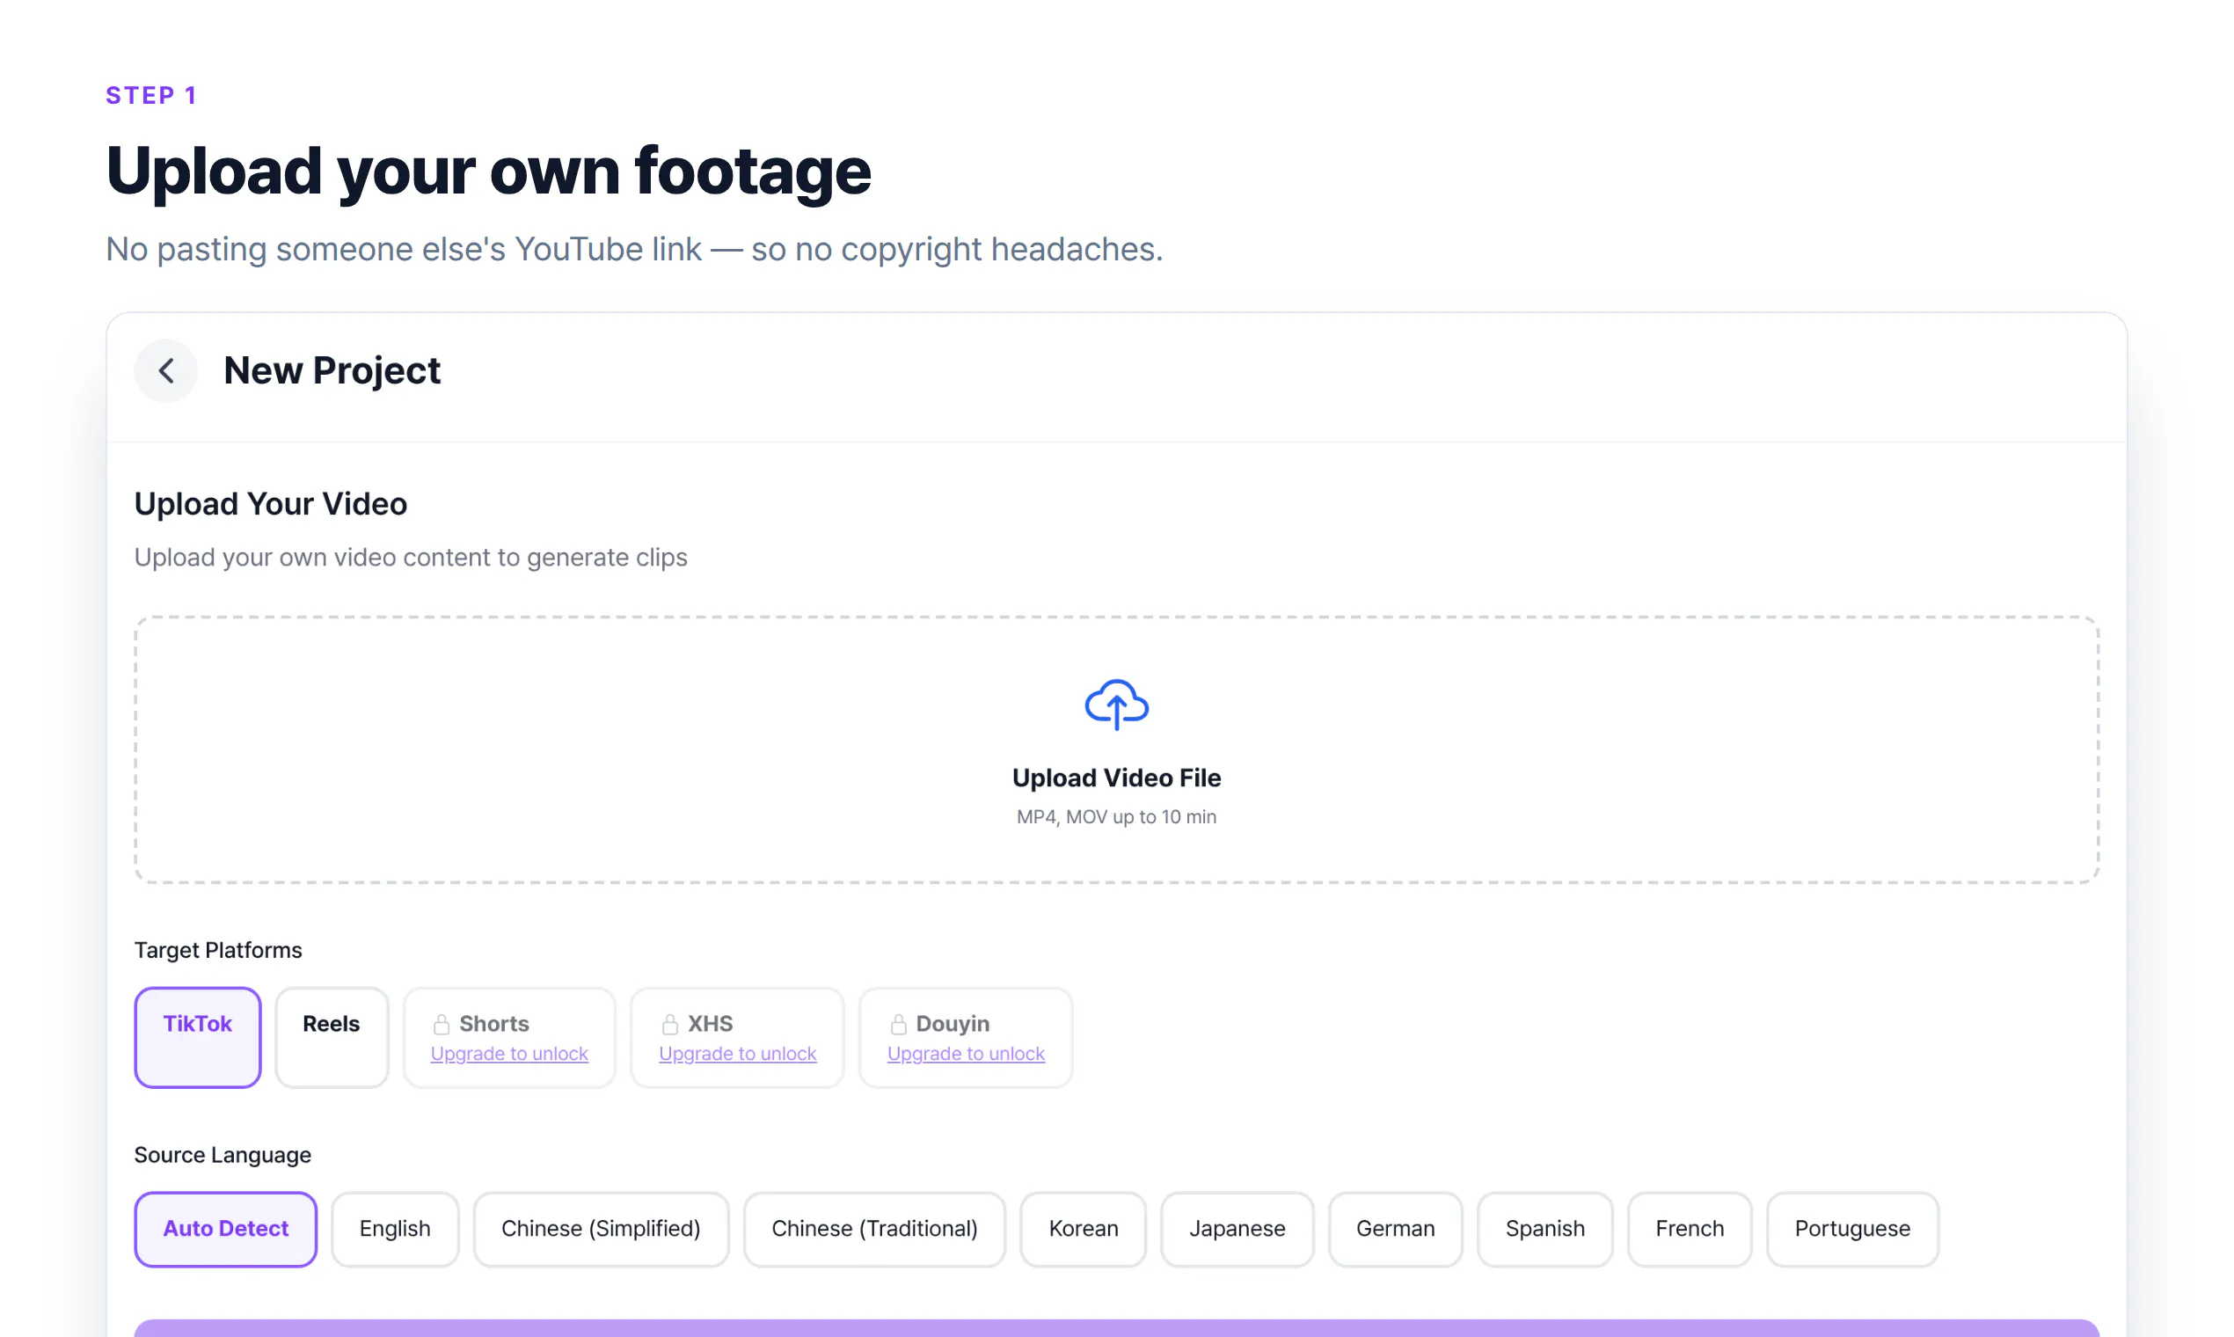Image resolution: width=2234 pixels, height=1337 pixels.
Task: Click the Shorts platform name
Action: point(493,1025)
